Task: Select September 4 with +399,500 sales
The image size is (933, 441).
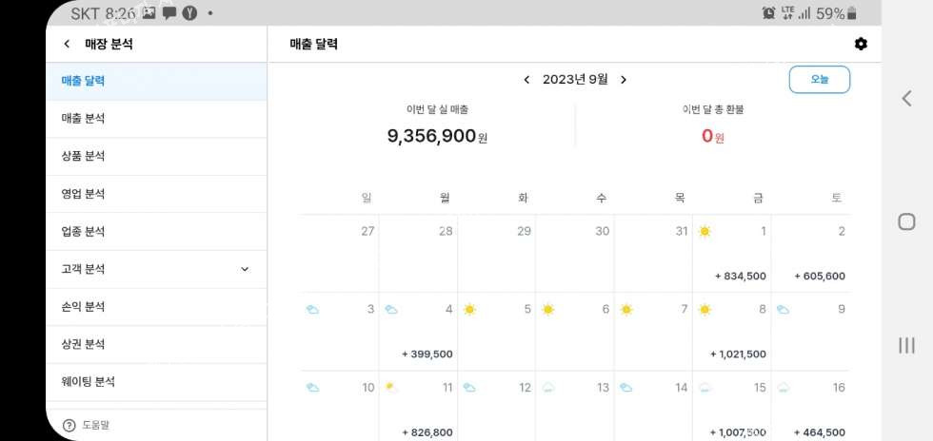Action: pyautogui.click(x=418, y=331)
